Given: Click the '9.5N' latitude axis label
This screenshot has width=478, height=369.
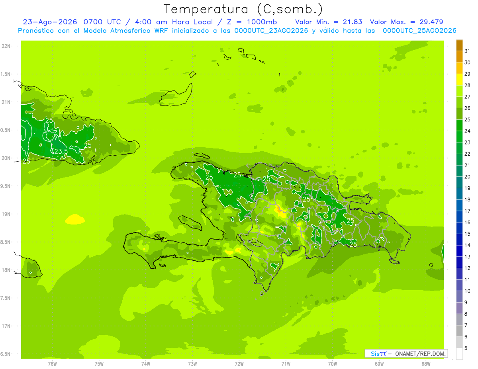Looking at the screenshot, I should point(6,186).
